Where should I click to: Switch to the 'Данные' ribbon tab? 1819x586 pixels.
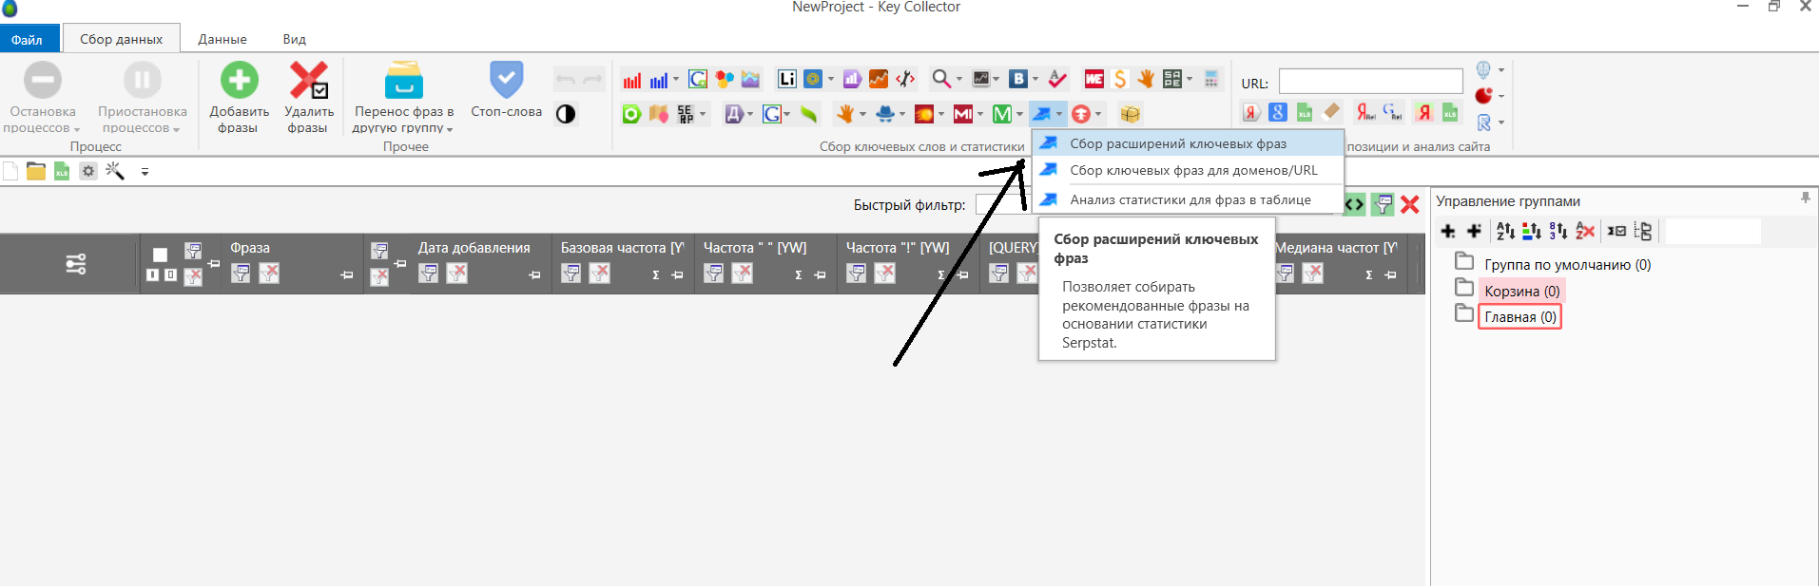point(223,39)
